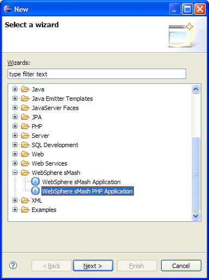The height and width of the screenshot is (280, 209).
Task: Expand the Java Emitter Templates category
Action: coord(15,99)
